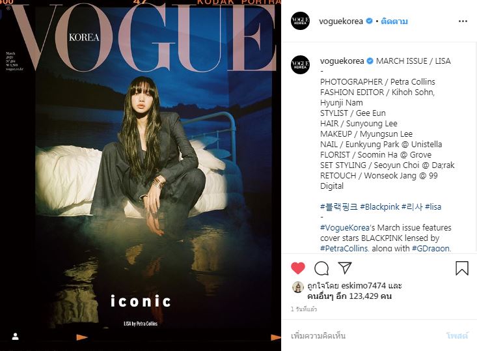Open the #Blackpink hashtag
This screenshot has width=477, height=351.
point(379,207)
